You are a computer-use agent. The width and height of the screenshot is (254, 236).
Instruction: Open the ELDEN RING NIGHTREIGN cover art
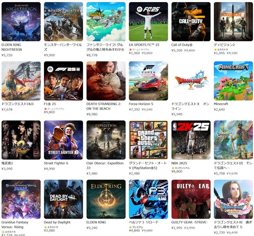pyautogui.click(x=21, y=22)
